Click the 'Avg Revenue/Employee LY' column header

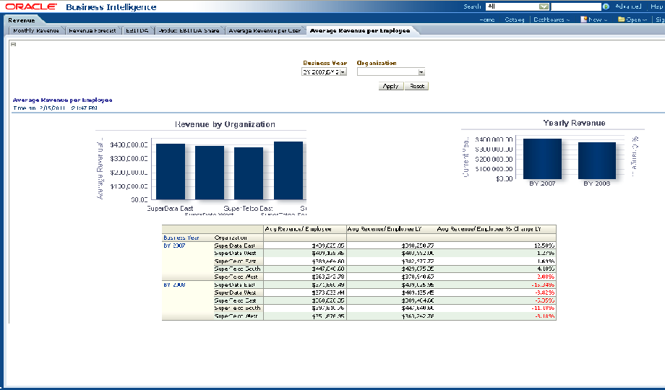pyautogui.click(x=385, y=229)
